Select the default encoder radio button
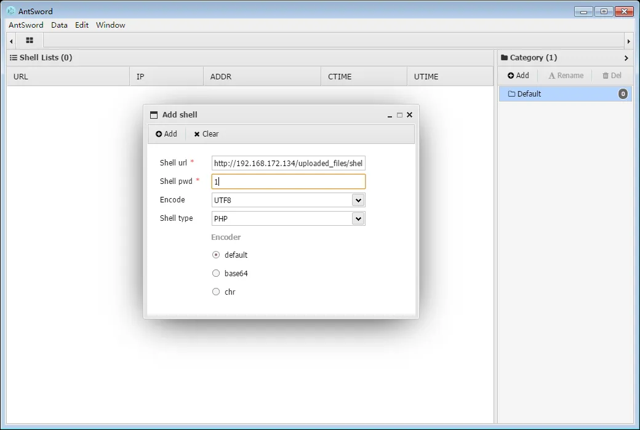This screenshot has height=430, width=640. (216, 255)
